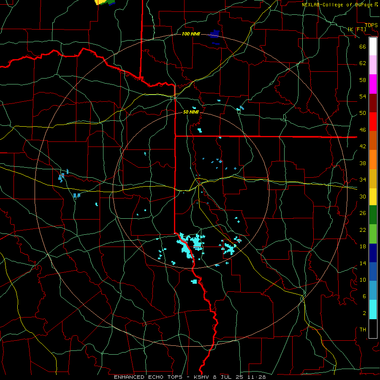Click the medium blue legend swatch

(373, 271)
